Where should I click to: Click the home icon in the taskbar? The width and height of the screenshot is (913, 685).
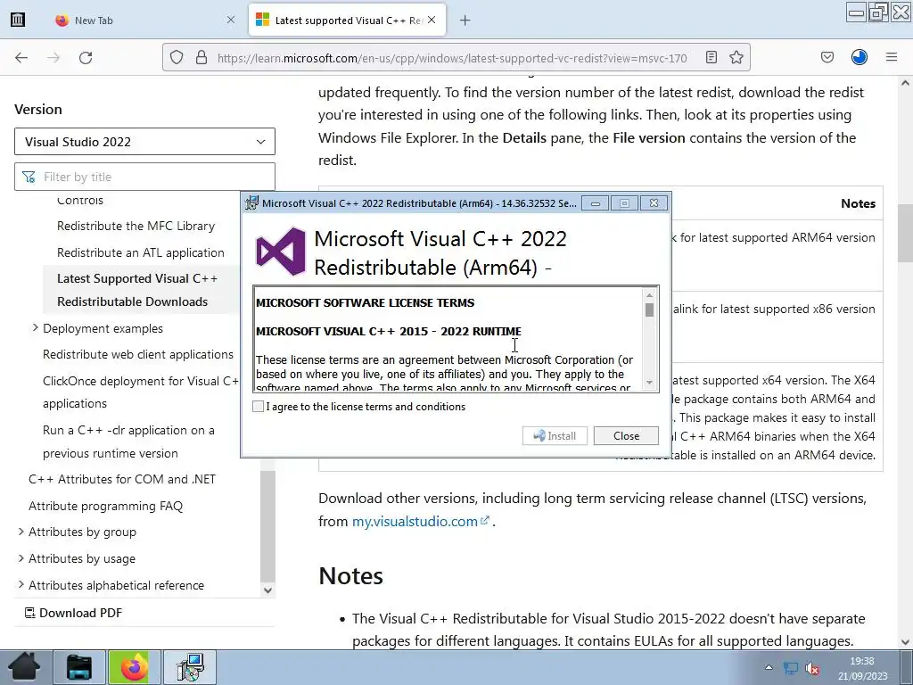tap(24, 667)
